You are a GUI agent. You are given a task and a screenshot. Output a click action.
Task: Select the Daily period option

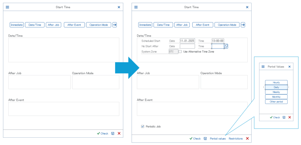coord(276,87)
